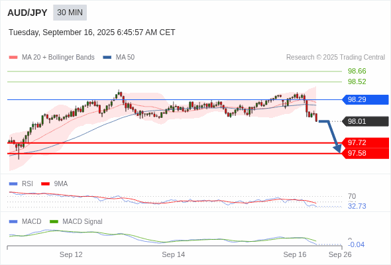The width and height of the screenshot is (391, 265).
Task: Click the 98.66 resistance level label
Action: click(x=357, y=71)
